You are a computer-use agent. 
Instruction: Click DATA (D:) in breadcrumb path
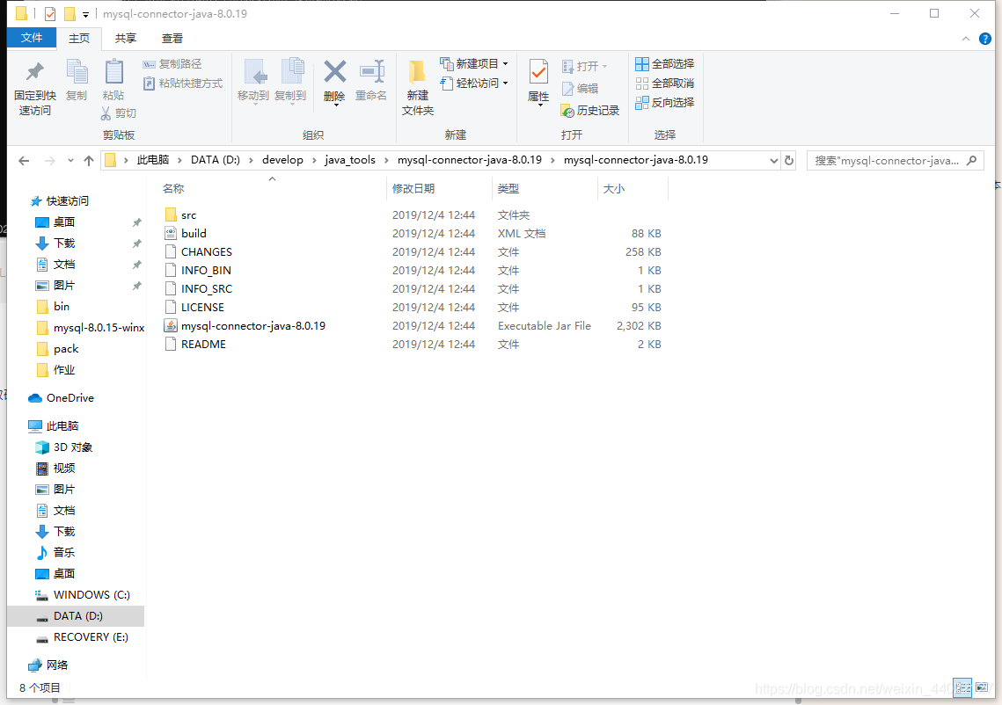point(216,160)
